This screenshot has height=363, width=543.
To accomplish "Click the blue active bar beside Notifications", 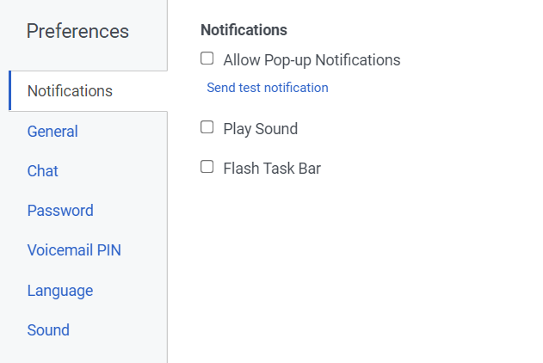I will pyautogui.click(x=9, y=91).
